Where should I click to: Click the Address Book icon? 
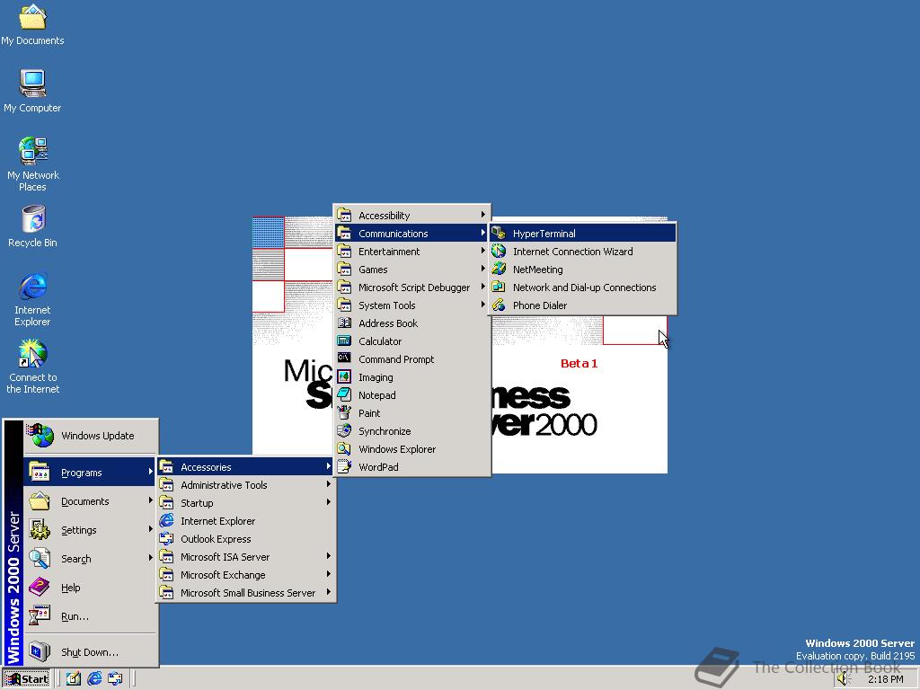[344, 323]
